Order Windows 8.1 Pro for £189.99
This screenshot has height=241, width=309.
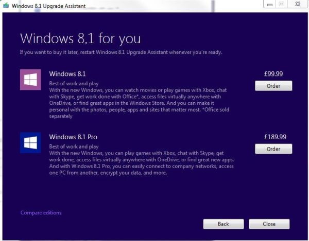pyautogui.click(x=273, y=149)
